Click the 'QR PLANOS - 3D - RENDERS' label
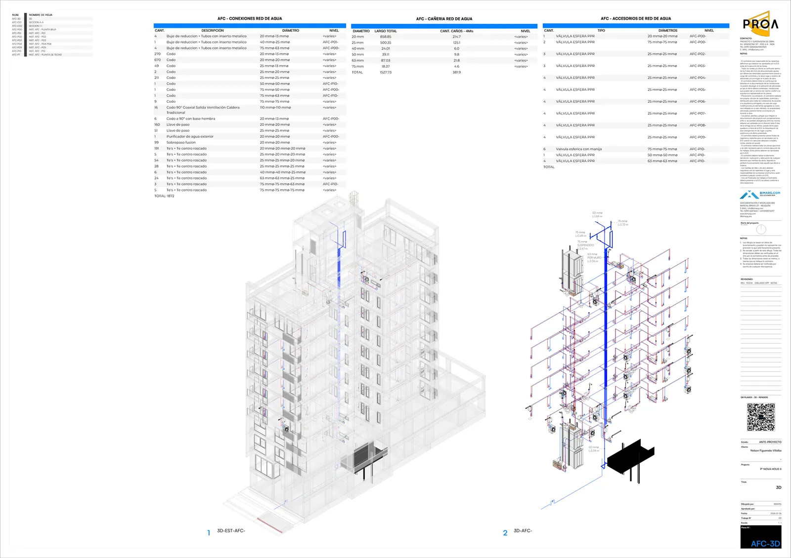Image resolution: width=791 pixels, height=558 pixels. point(754,398)
